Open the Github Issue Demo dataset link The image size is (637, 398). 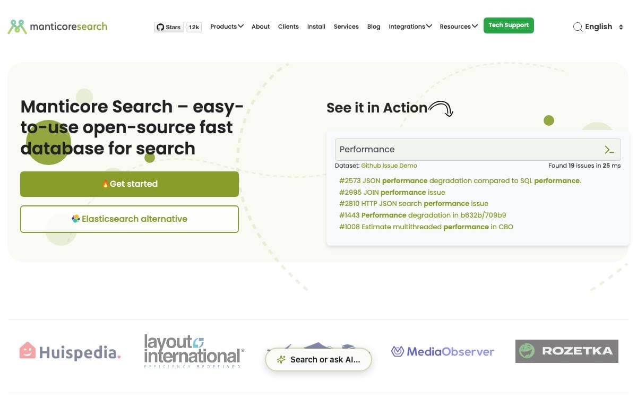(389, 166)
